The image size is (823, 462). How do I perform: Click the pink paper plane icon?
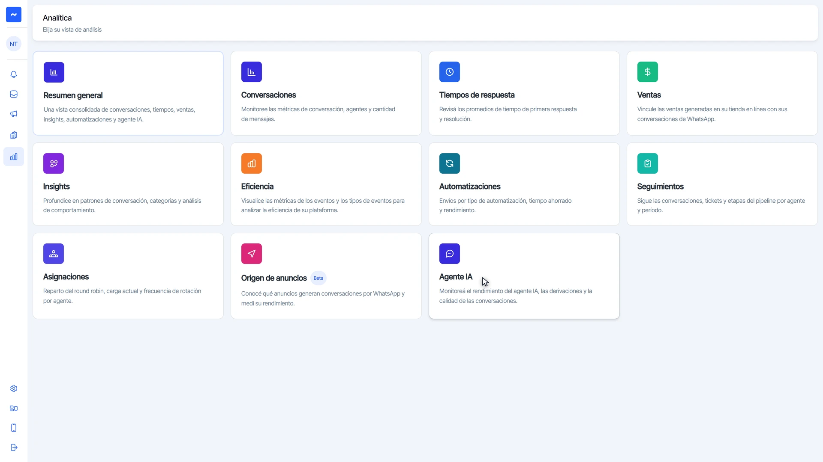(252, 254)
